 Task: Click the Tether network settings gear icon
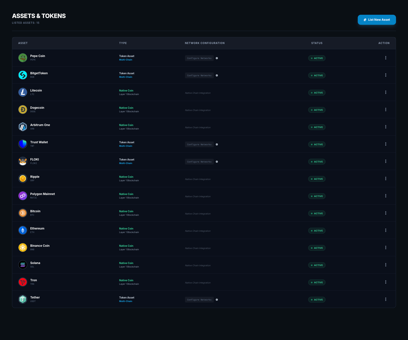point(217,300)
